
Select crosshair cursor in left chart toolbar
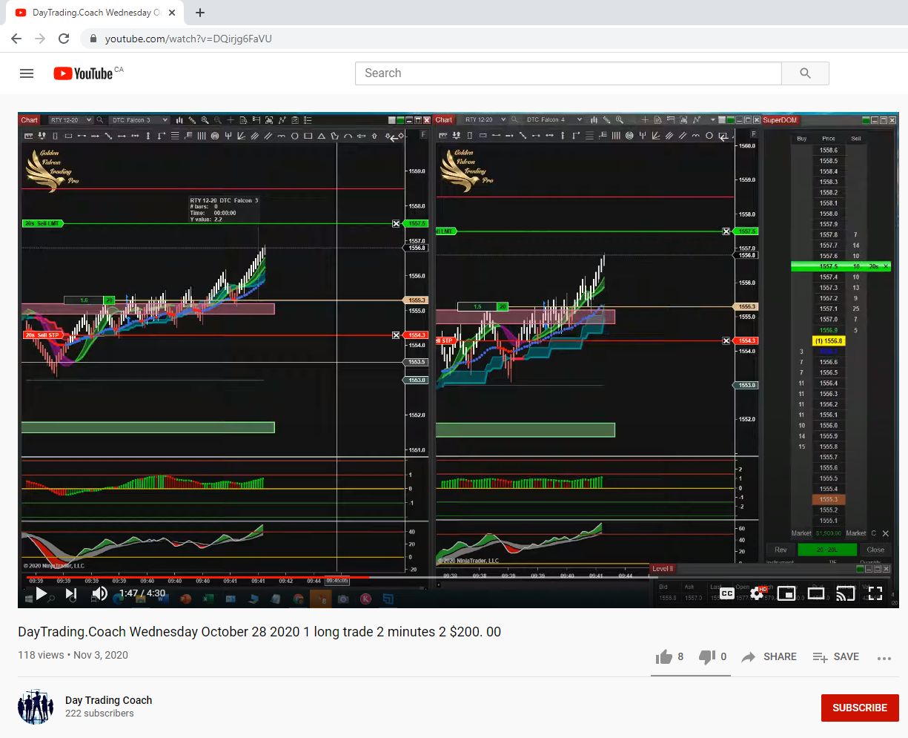[x=231, y=119]
